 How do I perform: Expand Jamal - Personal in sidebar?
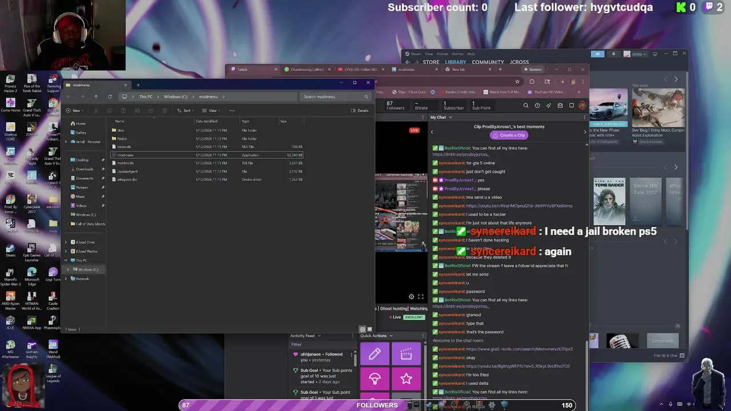click(66, 142)
